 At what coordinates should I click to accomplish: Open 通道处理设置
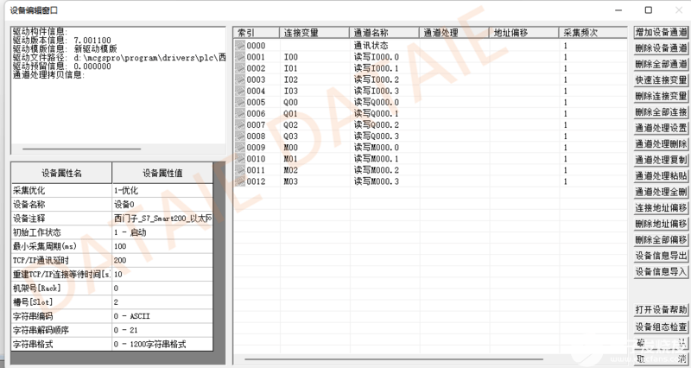point(661,128)
